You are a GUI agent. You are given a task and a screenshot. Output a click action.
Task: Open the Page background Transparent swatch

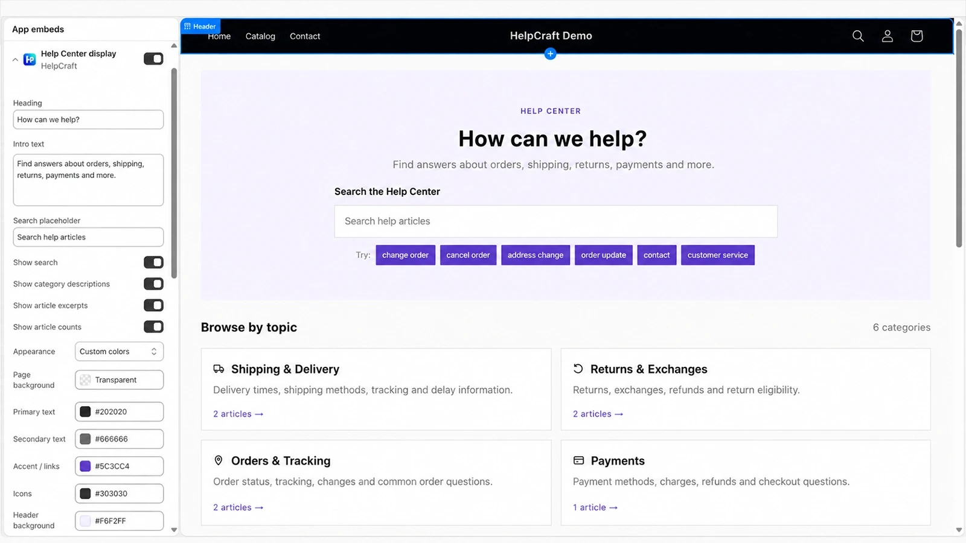point(85,379)
